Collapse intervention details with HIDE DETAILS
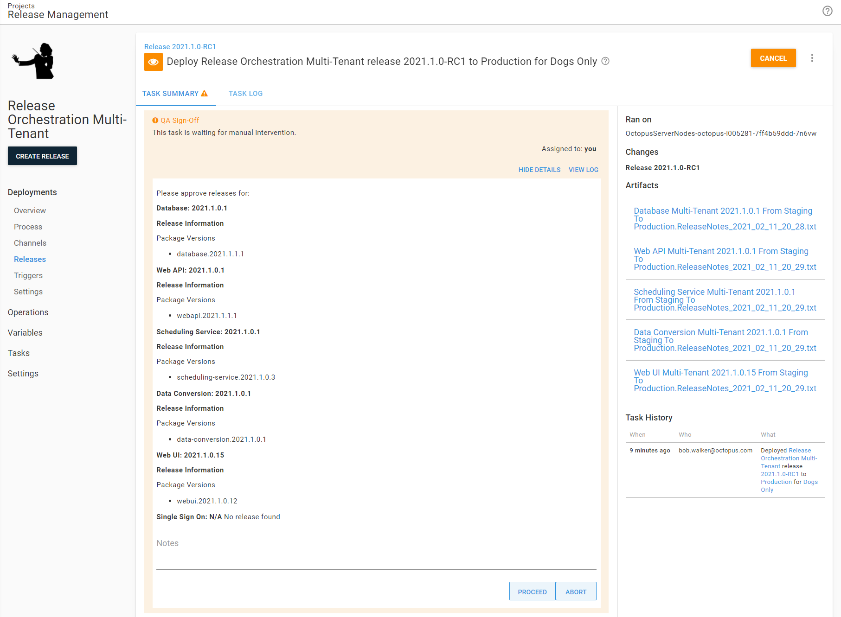 [x=539, y=170]
